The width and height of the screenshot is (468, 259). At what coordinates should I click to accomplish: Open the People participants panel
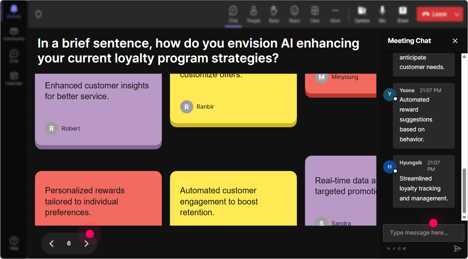(253, 14)
